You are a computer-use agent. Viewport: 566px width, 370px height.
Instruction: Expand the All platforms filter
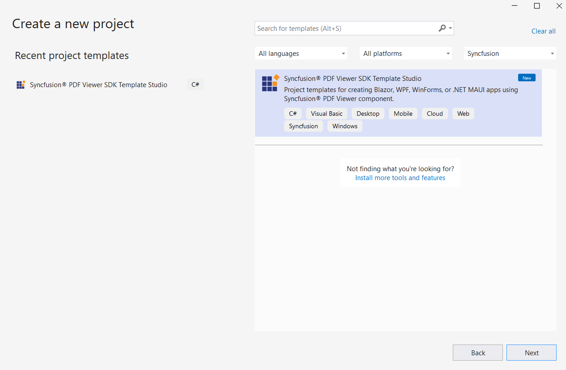406,54
